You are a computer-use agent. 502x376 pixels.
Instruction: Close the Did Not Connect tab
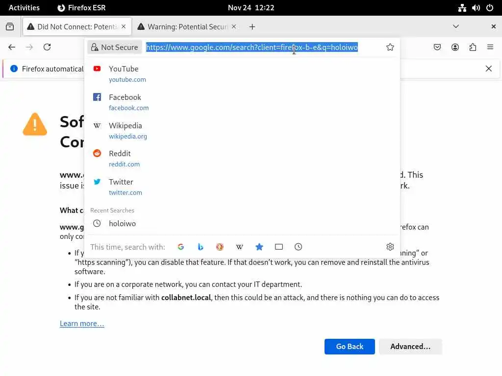(x=124, y=26)
